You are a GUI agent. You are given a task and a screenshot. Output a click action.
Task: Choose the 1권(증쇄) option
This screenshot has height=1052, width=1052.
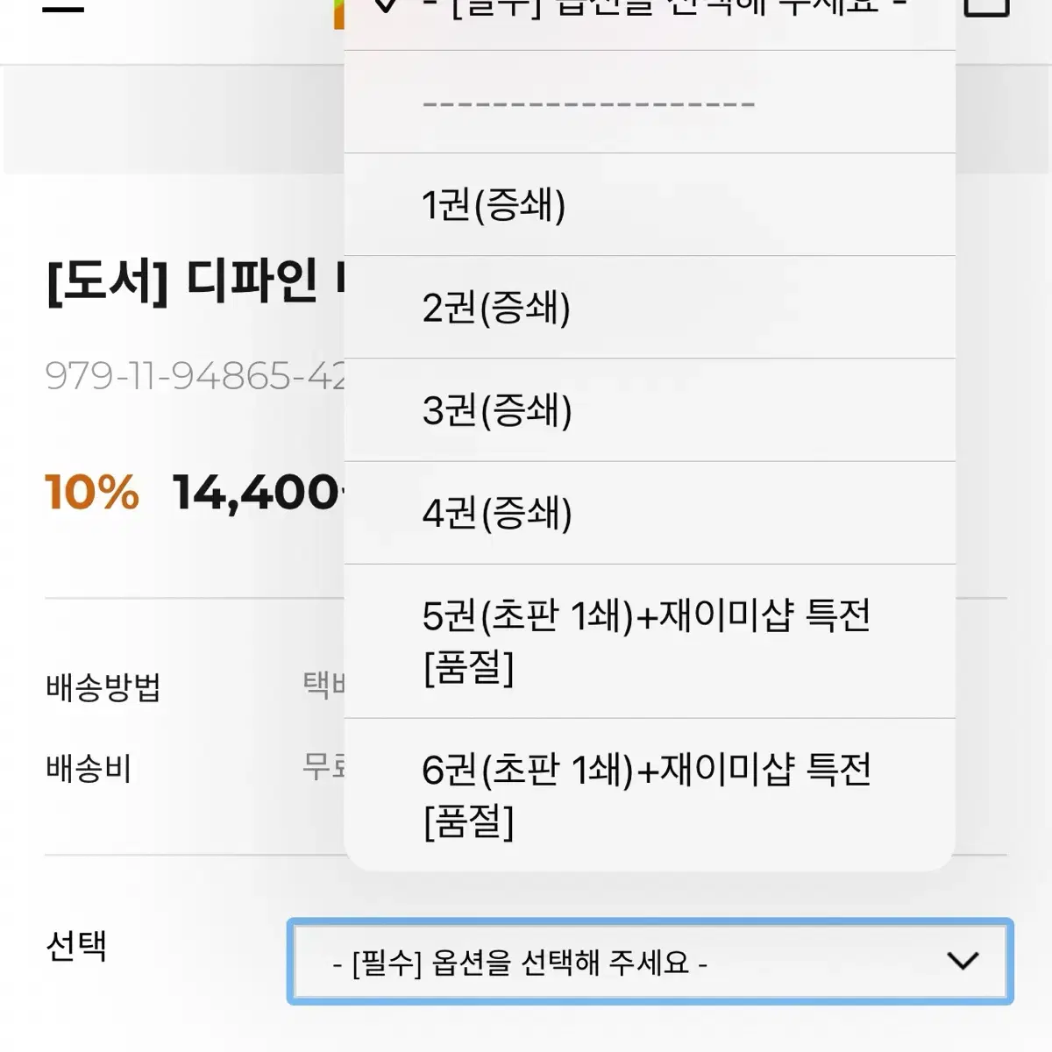[649, 205]
